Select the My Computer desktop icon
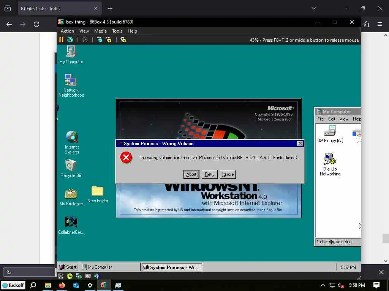Viewport: 389px width, 291px height. pos(71,55)
